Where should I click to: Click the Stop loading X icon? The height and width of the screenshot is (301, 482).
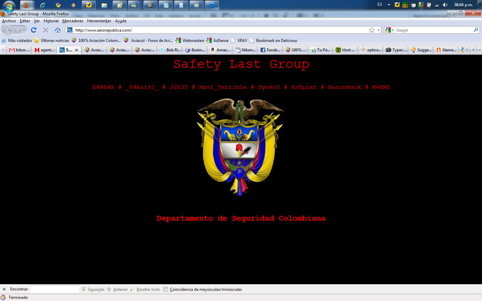46,29
